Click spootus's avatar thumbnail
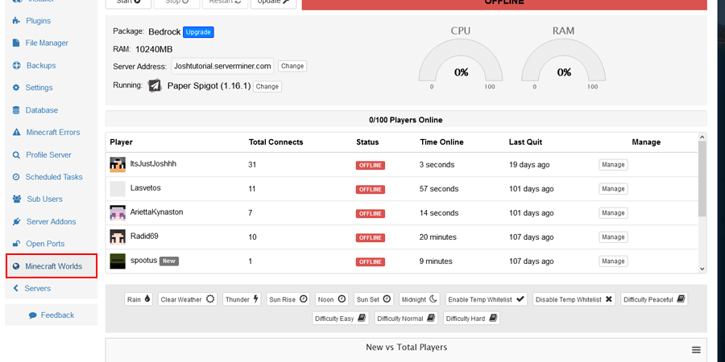 point(118,261)
